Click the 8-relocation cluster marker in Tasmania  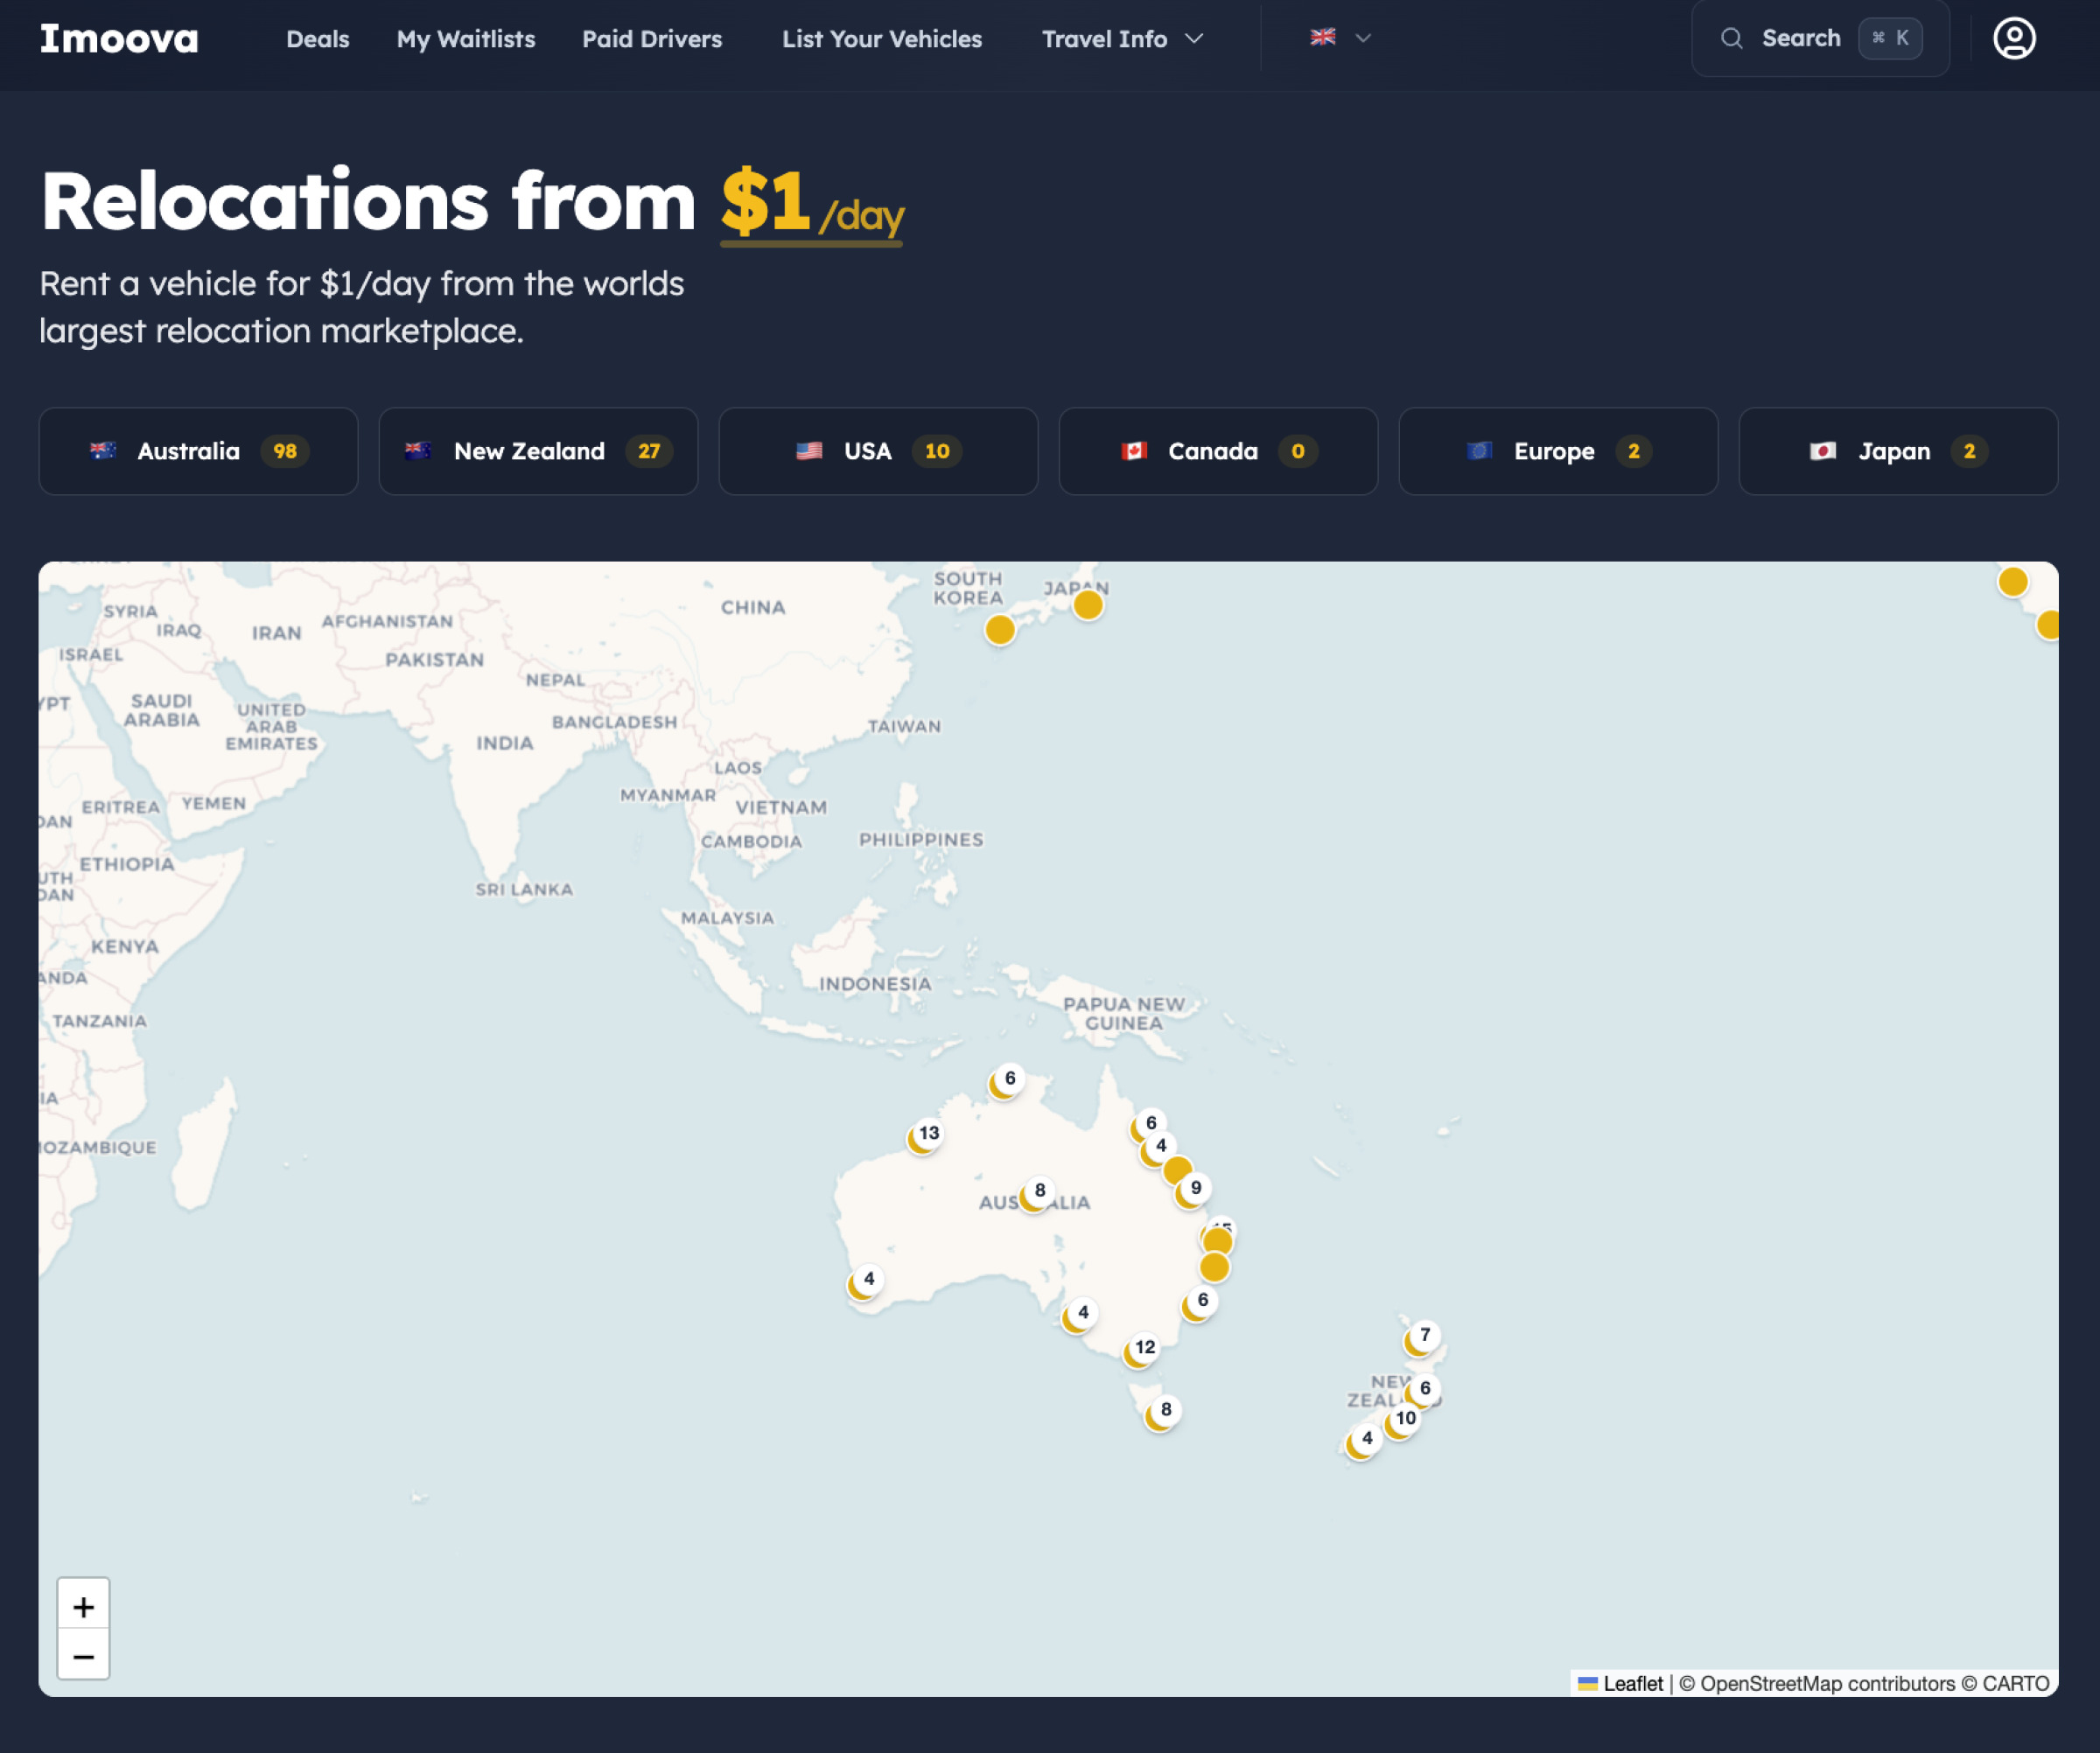[x=1162, y=1412]
